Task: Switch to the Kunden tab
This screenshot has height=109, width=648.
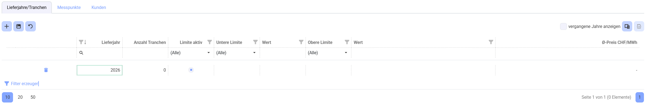Action: coord(99,7)
